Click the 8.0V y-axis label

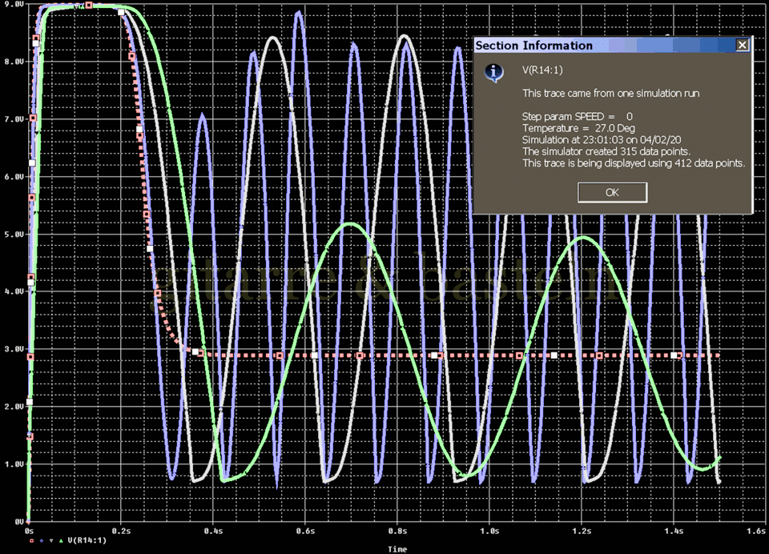14,62
